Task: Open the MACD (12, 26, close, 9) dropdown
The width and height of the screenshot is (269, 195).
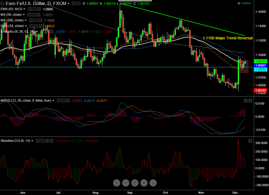Action: point(54,100)
